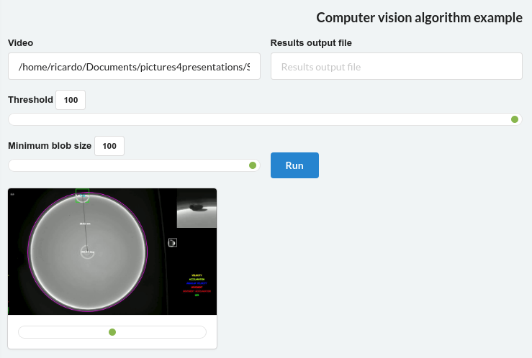Click the small white-boxed blob marker

tap(173, 242)
